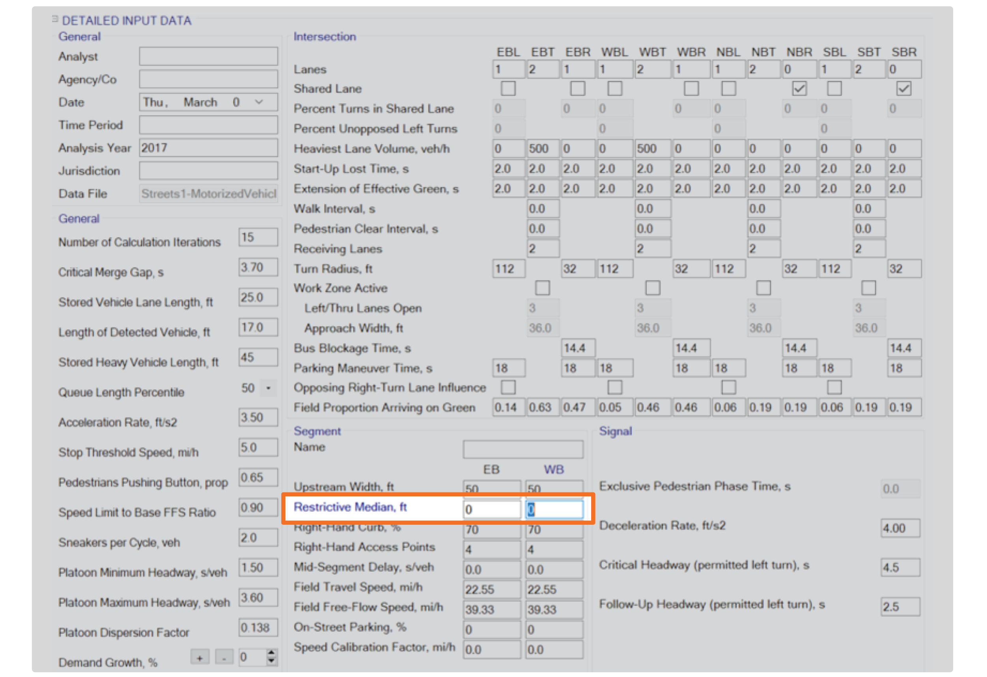Click the Time Period input field

(x=208, y=125)
